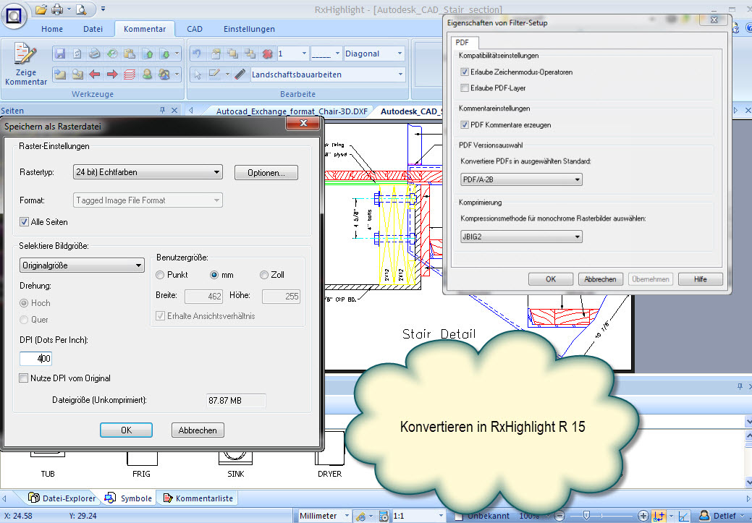Expand the PDF/A-2B standard dropdown
The height and width of the screenshot is (523, 752).
pos(521,179)
